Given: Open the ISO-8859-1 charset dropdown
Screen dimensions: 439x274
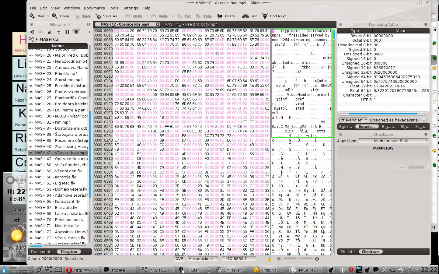Looking at the screenshot, I should tap(239, 258).
